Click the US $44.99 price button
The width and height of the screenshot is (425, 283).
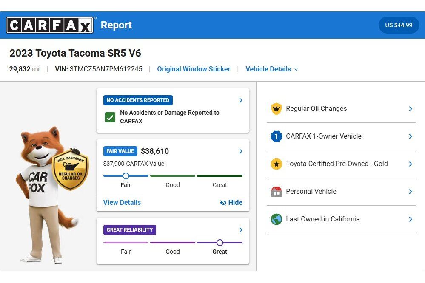(x=399, y=25)
